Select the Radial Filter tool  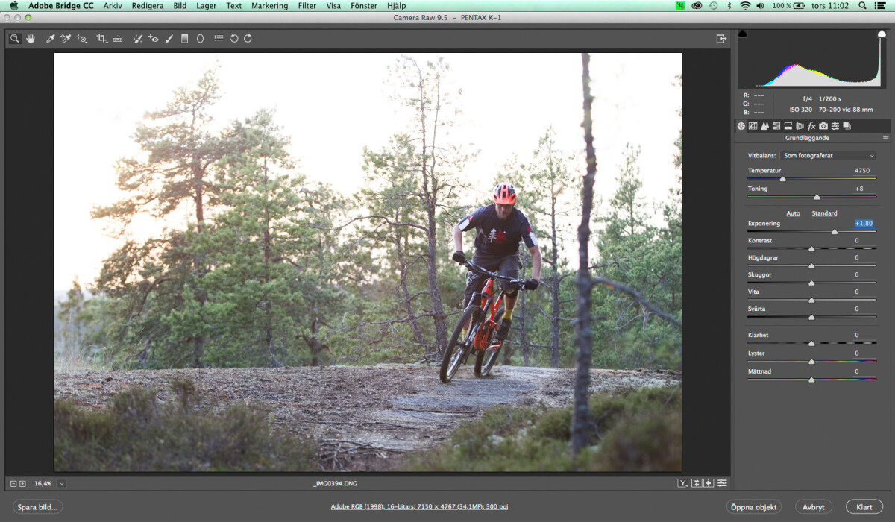(x=200, y=38)
